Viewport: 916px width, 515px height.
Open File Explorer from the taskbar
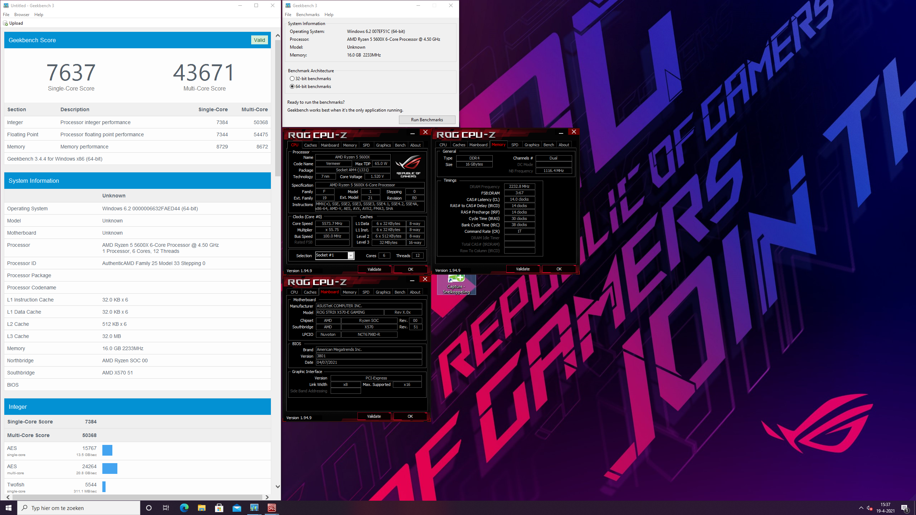point(201,508)
